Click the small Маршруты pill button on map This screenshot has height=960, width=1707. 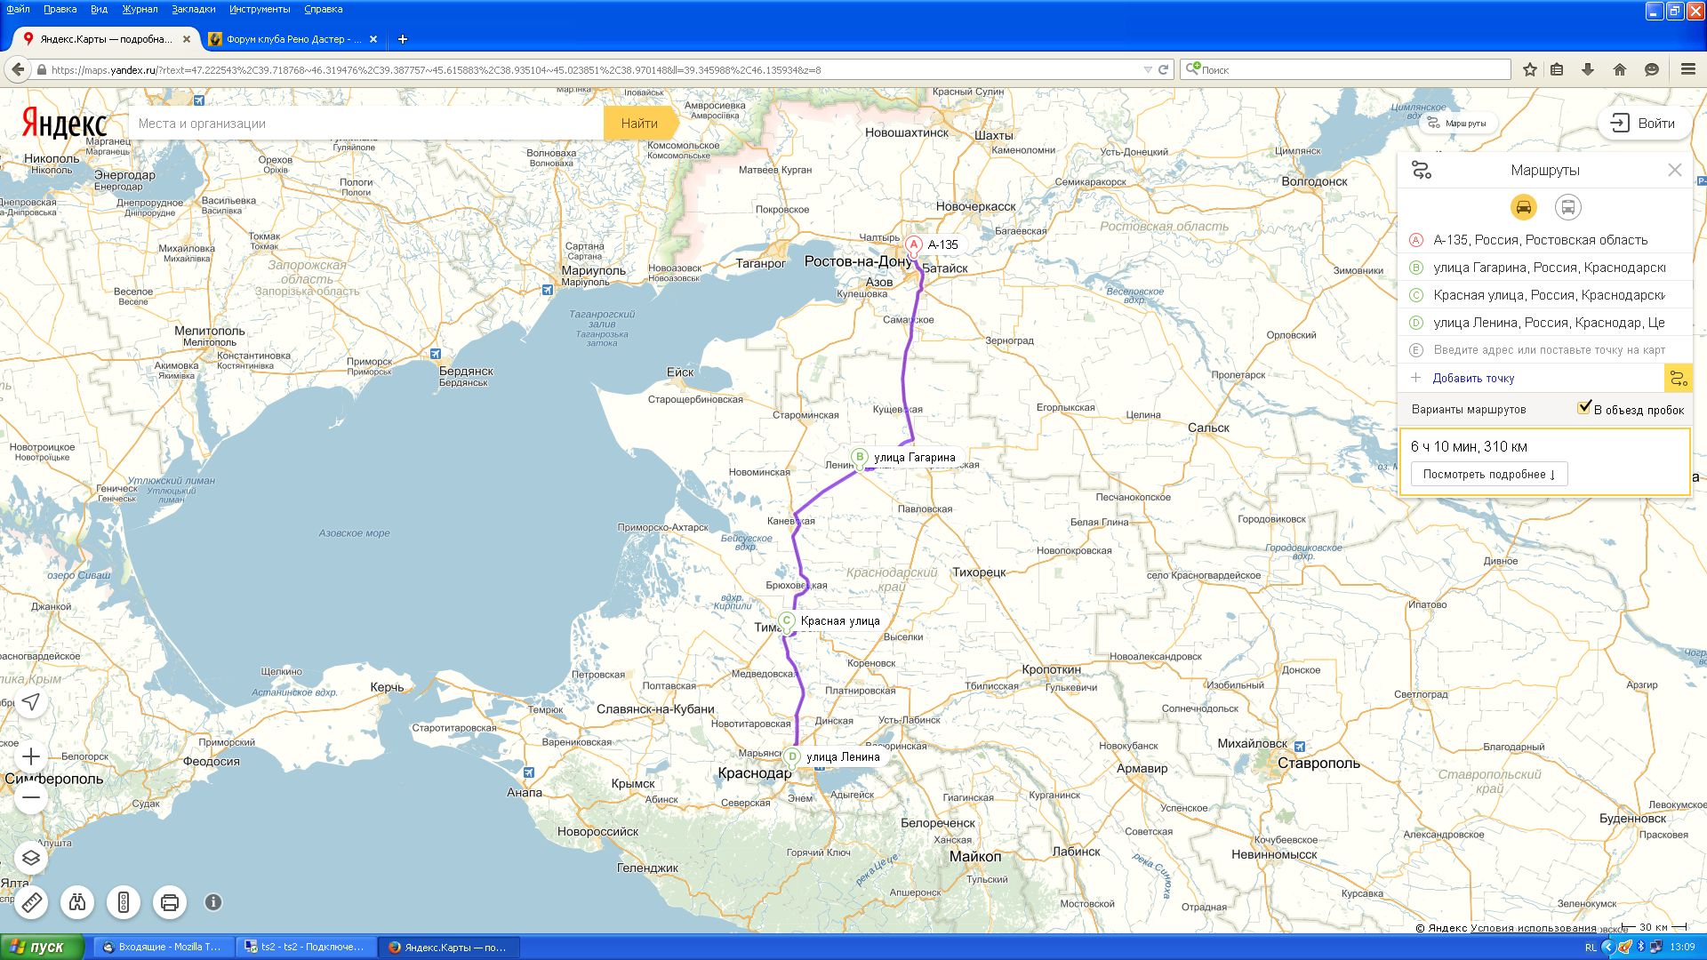click(1456, 124)
